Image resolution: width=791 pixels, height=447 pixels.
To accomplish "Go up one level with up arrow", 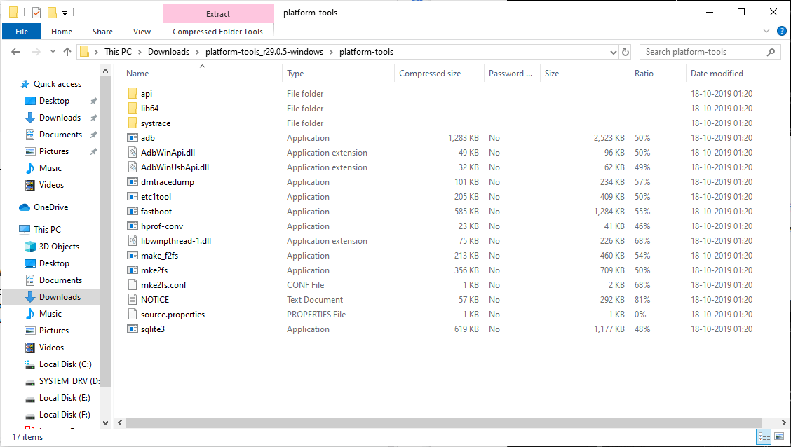I will pyautogui.click(x=67, y=52).
